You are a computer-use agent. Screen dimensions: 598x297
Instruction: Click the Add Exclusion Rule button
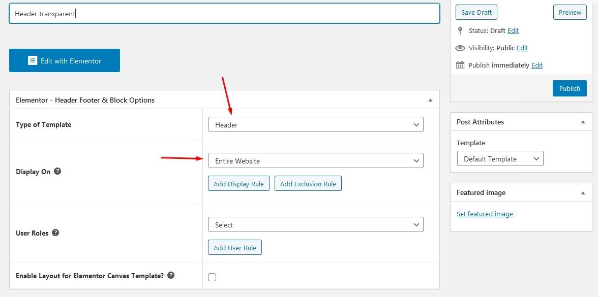308,184
